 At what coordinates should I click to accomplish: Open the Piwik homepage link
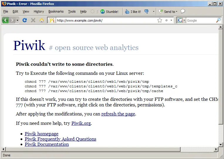pos(41,134)
